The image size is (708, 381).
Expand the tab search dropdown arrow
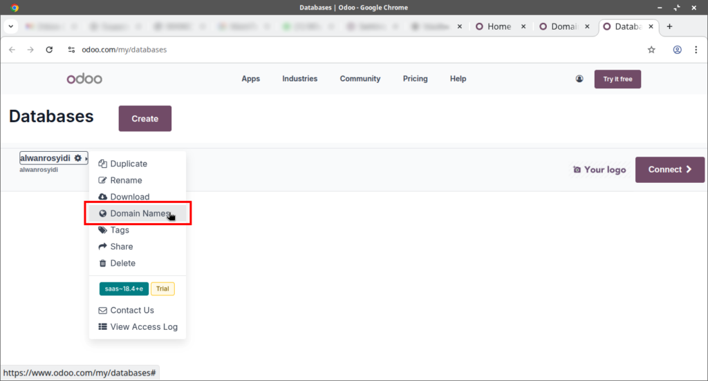pos(11,26)
